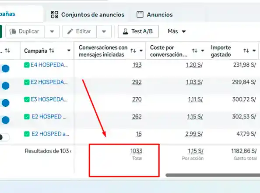This screenshot has height=193, width=260.
Task: Open the Duplicar dropdown arrow
Action: click(52, 31)
